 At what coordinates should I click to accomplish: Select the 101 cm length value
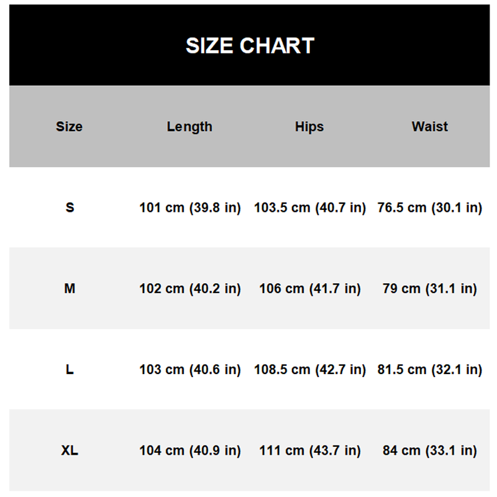coord(189,207)
